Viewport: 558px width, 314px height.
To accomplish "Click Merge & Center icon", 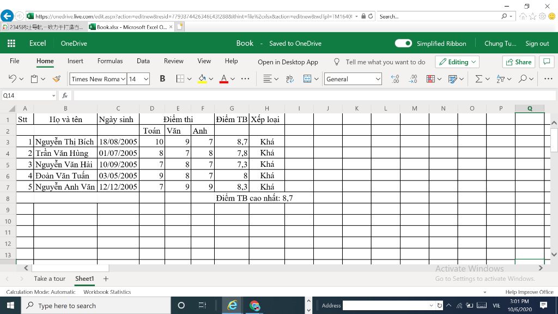I will point(307,78).
